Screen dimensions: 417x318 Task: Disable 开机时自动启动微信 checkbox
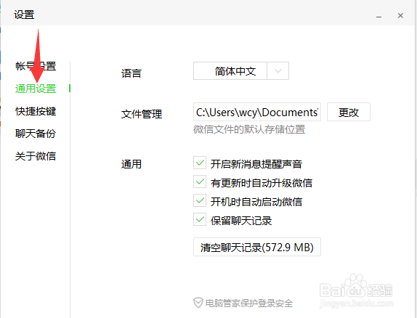[200, 200]
